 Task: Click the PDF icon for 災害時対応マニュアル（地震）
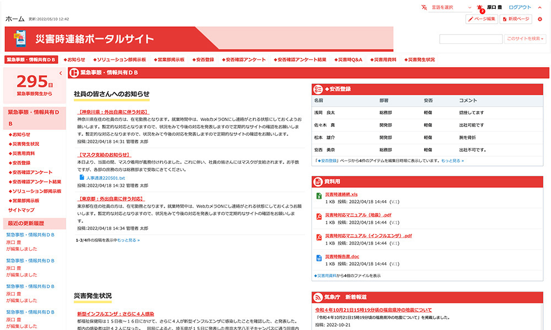(319, 216)
